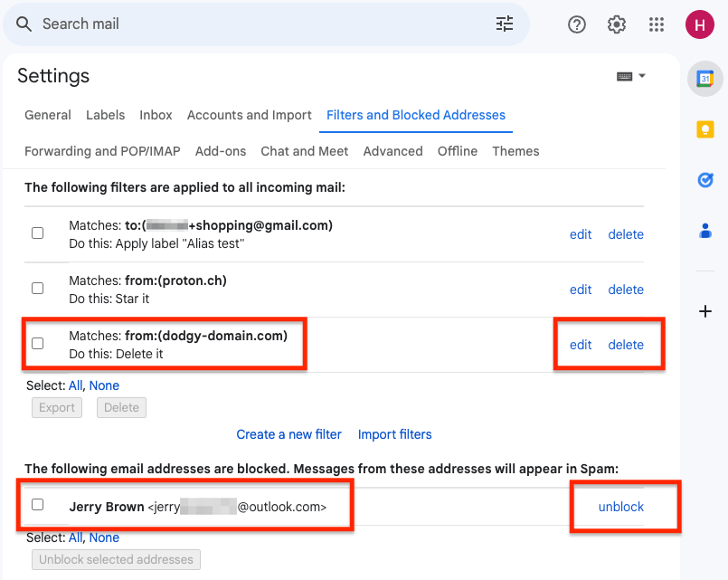Check the dodgy-domain.com filter checkbox
Screen dimensions: 728x580
pyautogui.click(x=37, y=344)
